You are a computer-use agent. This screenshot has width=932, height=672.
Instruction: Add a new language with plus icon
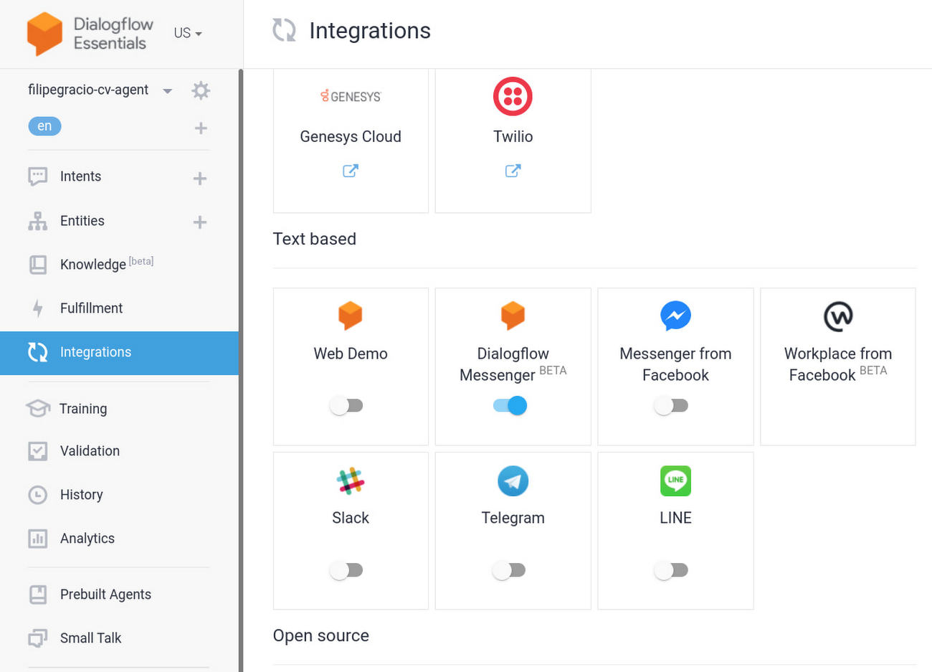click(201, 128)
